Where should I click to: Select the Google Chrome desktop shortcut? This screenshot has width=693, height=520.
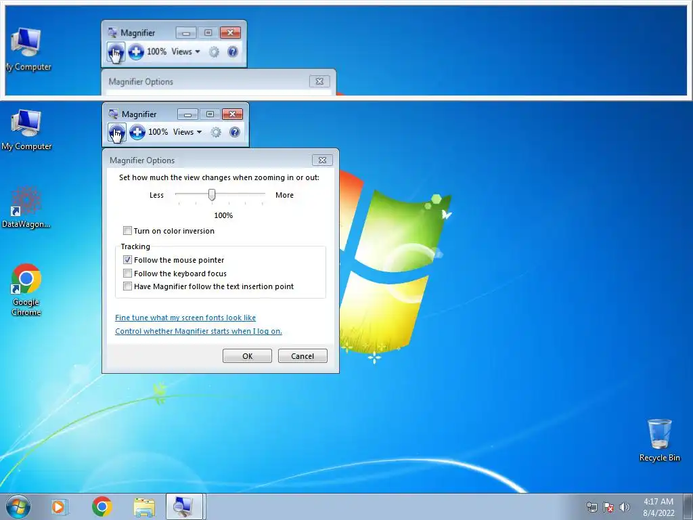pos(26,290)
